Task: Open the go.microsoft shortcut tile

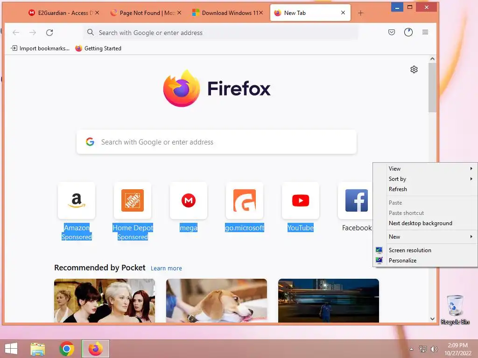Action: tap(245, 200)
